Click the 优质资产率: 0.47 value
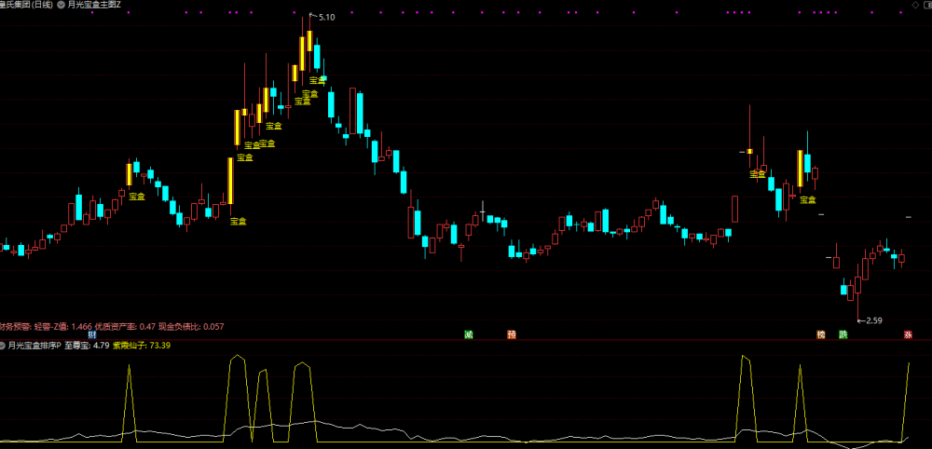 [126, 326]
